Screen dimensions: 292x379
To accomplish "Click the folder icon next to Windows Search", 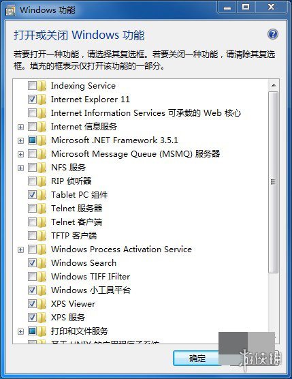I will [x=42, y=262].
